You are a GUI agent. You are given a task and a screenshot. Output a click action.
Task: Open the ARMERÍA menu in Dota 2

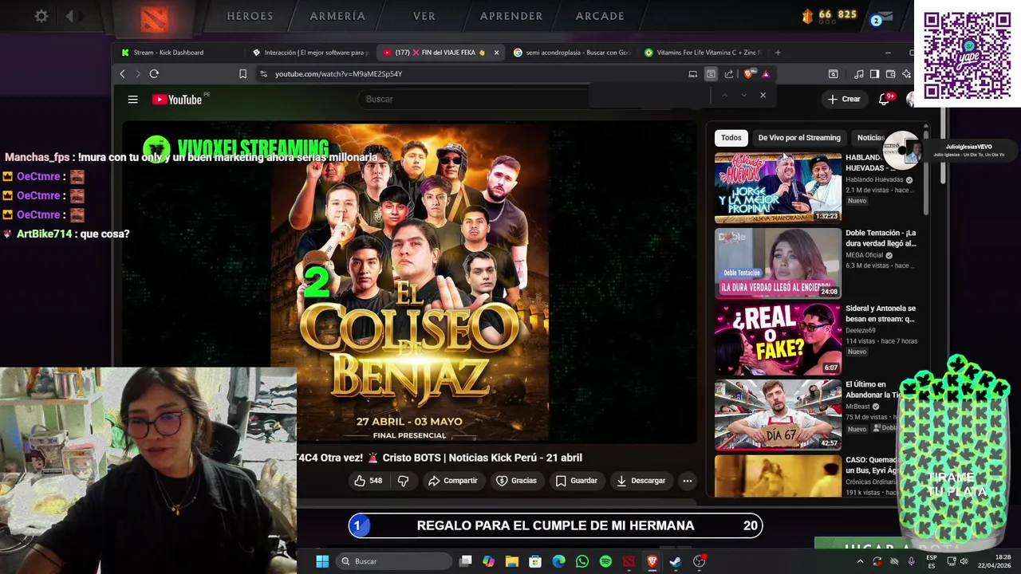[337, 16]
